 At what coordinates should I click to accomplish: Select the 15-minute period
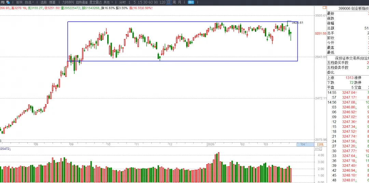tap(140, 2)
